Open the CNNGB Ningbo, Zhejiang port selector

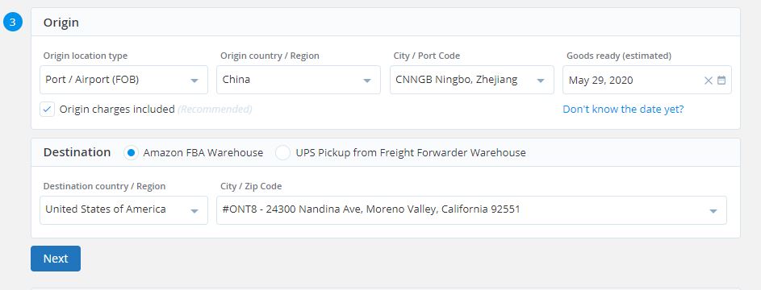pos(472,80)
